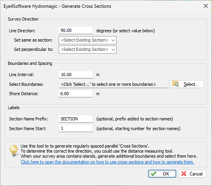
Task: Click the red X Cancel icon
Action: [184, 174]
